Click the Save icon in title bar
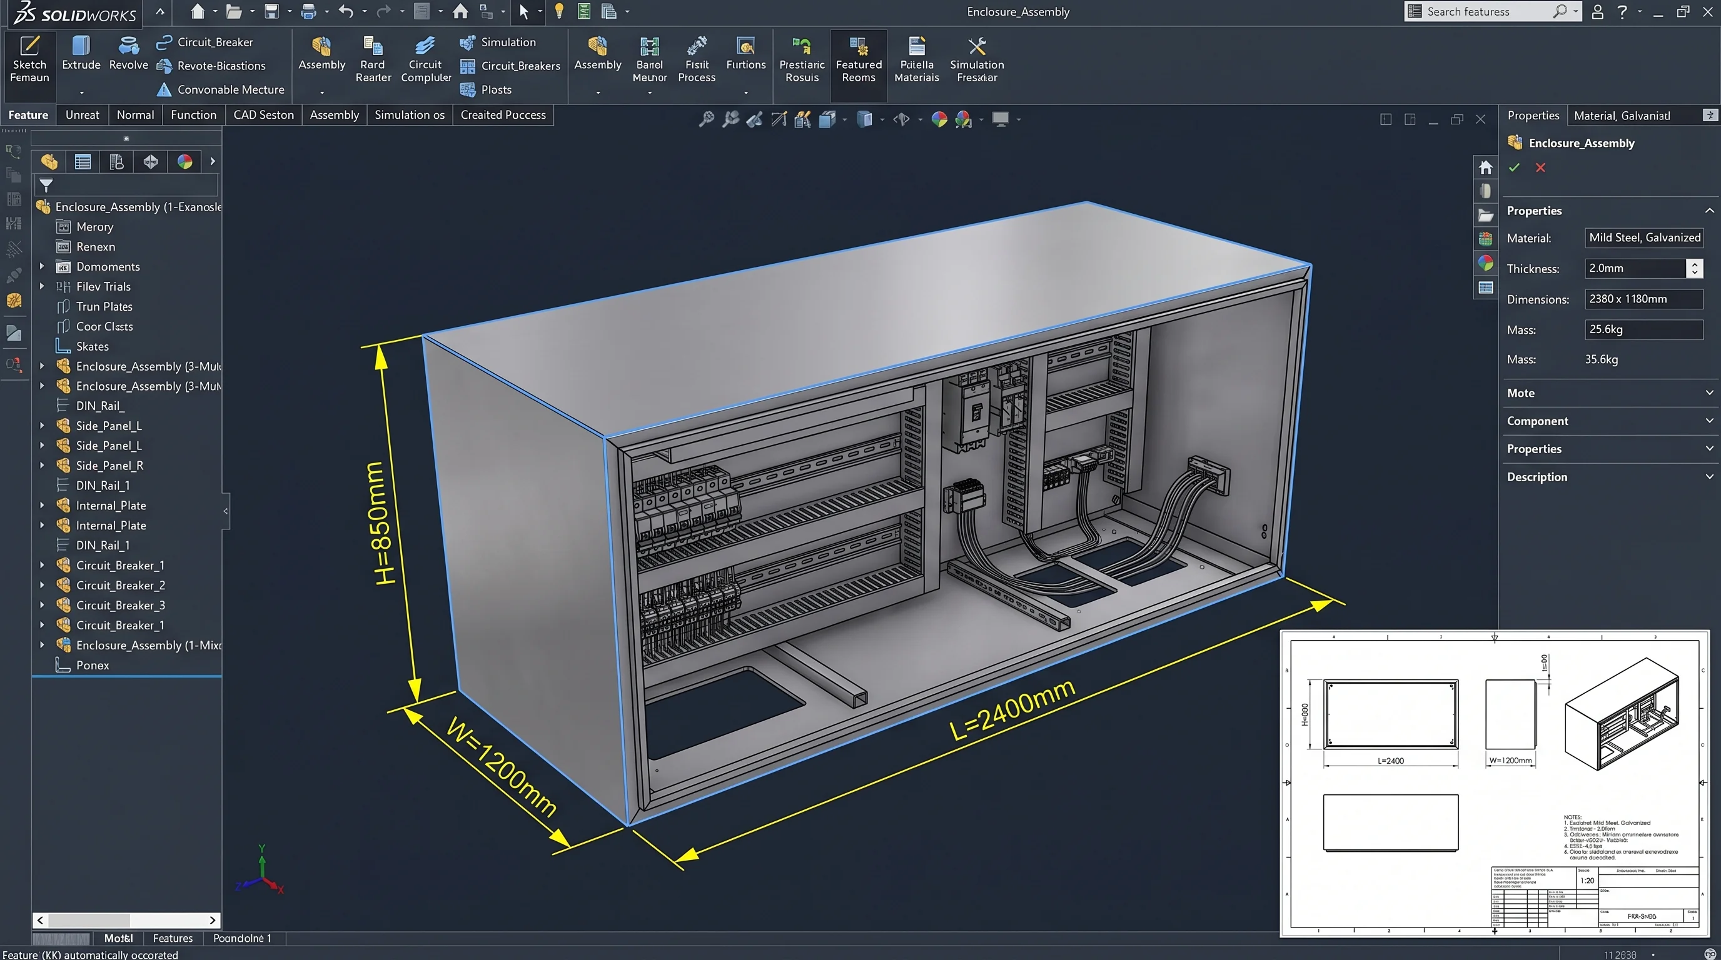 (271, 11)
